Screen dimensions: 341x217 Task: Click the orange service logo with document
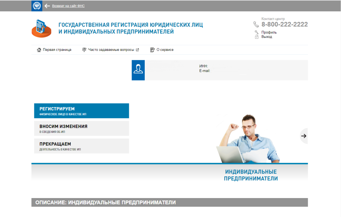[41, 29]
